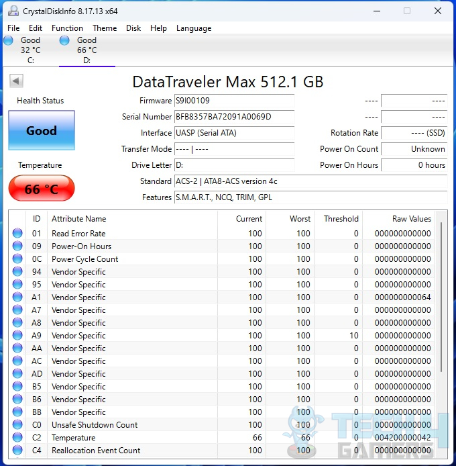Click status orb for attribute ID B5
This screenshot has height=466, width=456.
pyautogui.click(x=17, y=386)
